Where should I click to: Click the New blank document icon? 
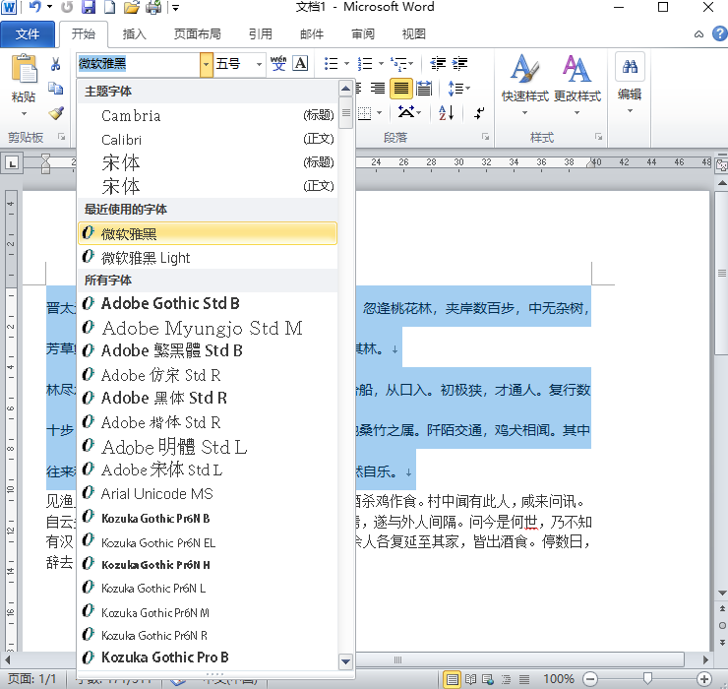(x=109, y=8)
